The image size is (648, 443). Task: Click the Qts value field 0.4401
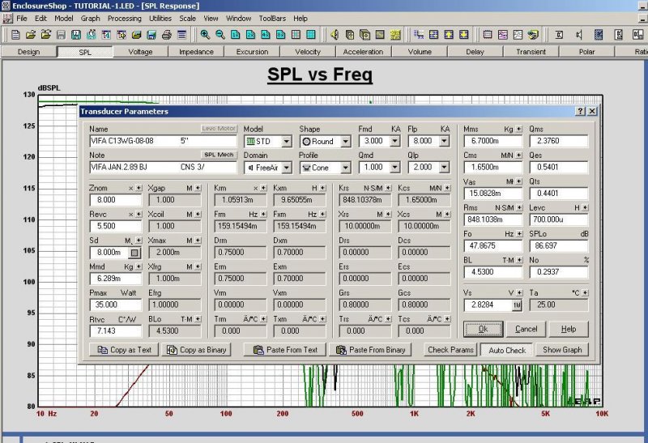tap(558, 193)
